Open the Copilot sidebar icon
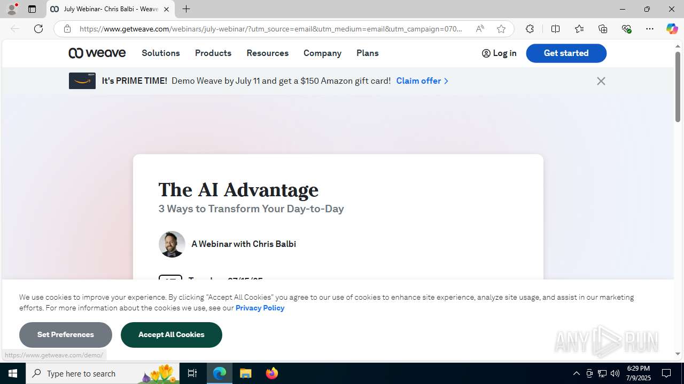Viewport: 684px width, 384px height. (672, 29)
